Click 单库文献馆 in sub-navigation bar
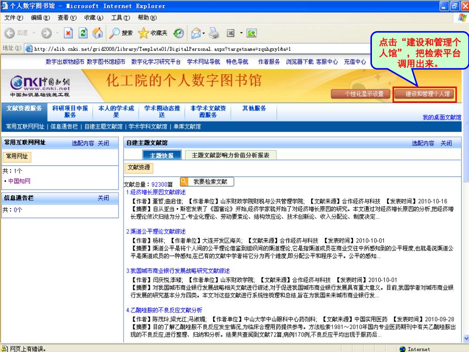469x352 pixels. click(x=187, y=126)
